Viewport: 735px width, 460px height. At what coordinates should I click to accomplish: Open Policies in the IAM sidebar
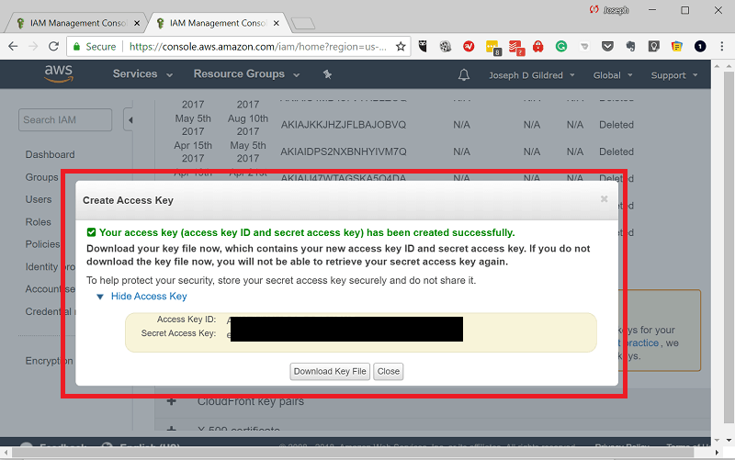click(x=42, y=244)
